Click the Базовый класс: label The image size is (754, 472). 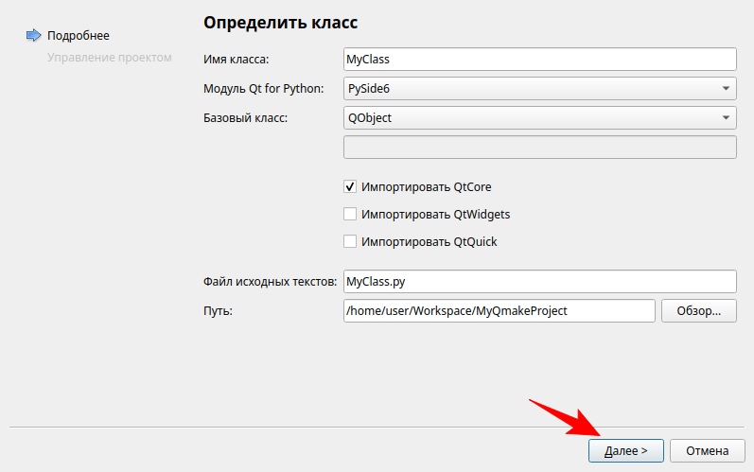[x=245, y=118]
